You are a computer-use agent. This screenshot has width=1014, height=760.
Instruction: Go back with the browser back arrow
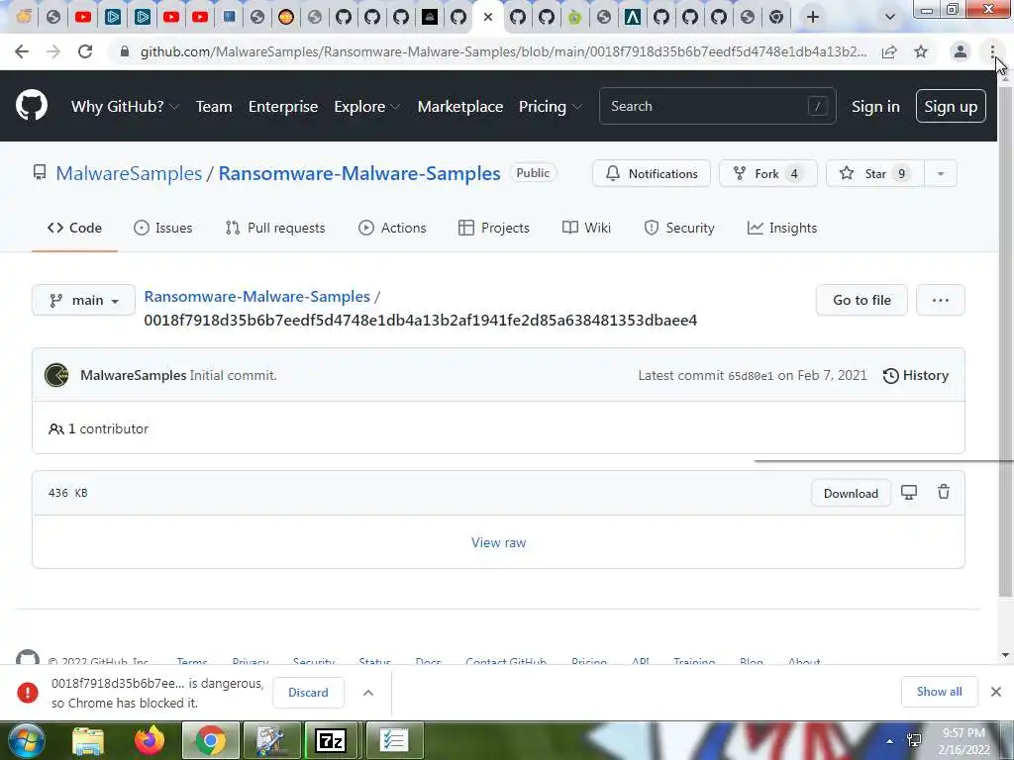[22, 51]
